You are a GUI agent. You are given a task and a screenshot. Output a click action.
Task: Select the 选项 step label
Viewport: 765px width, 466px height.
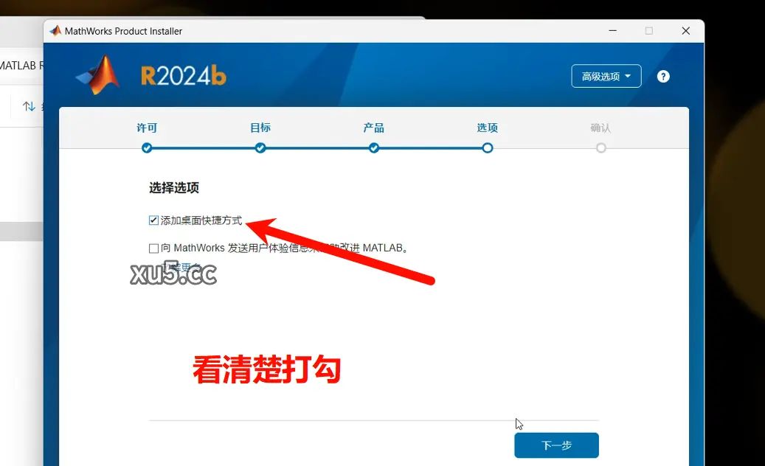(487, 127)
